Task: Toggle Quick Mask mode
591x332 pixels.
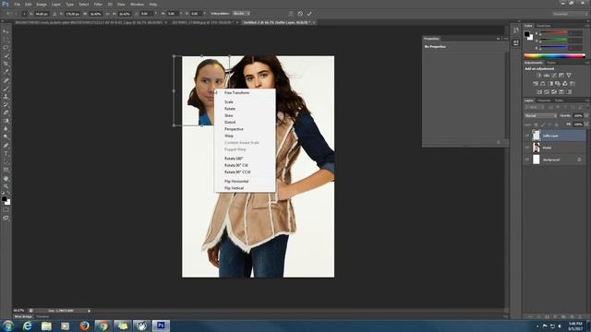Action: [x=6, y=210]
